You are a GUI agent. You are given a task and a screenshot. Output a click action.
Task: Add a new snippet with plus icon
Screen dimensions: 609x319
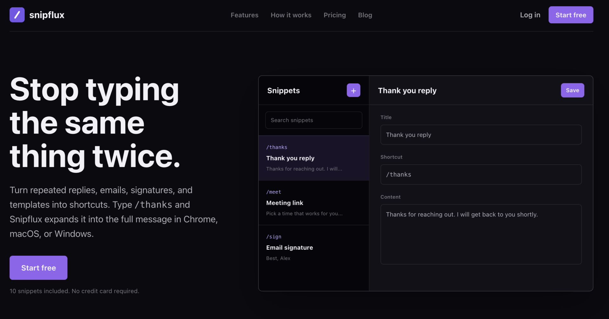[353, 90]
